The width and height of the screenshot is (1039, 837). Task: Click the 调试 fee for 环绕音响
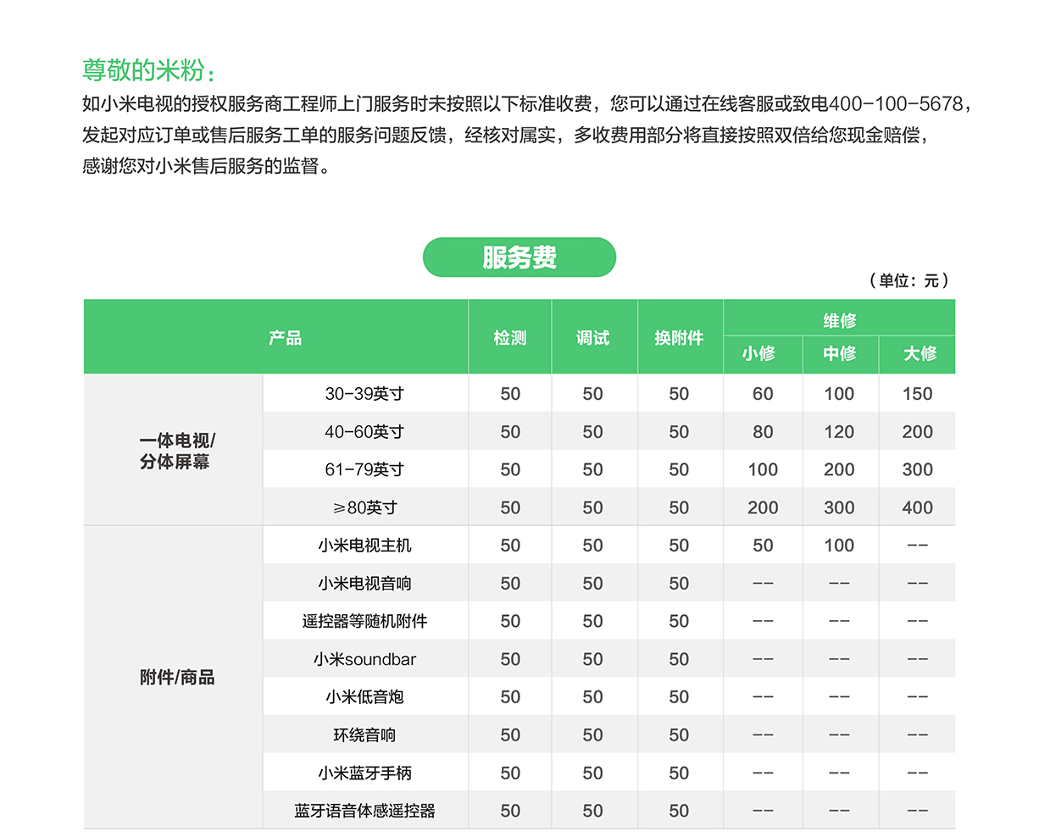click(592, 735)
